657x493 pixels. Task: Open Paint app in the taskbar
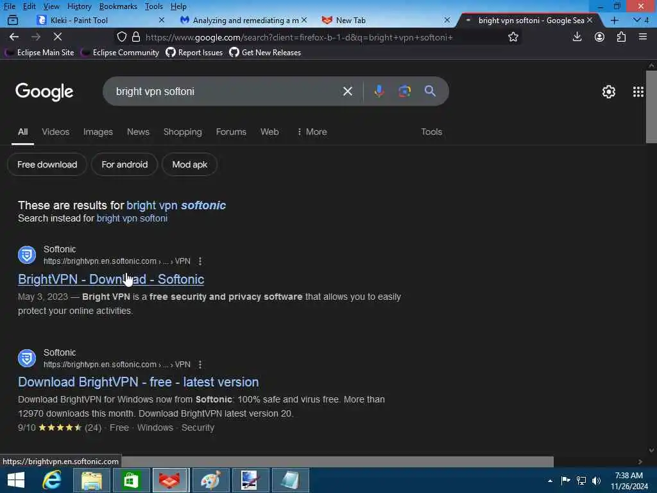tap(210, 480)
